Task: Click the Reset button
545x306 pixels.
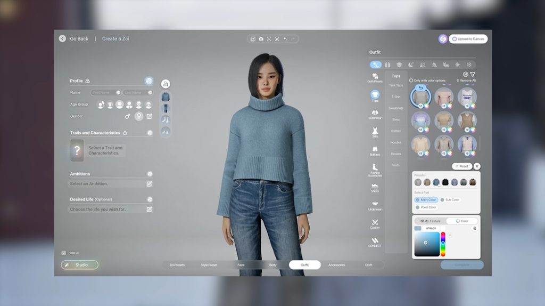Action: pos(461,166)
